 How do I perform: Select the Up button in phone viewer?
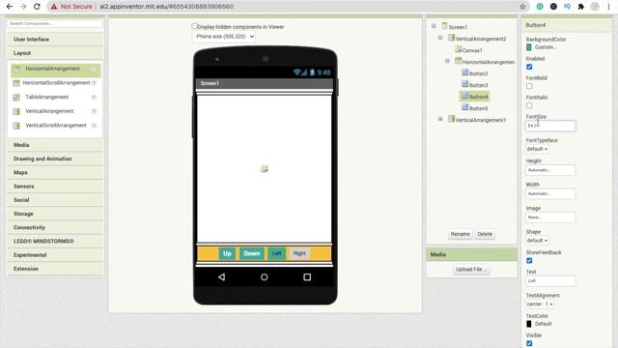[227, 253]
